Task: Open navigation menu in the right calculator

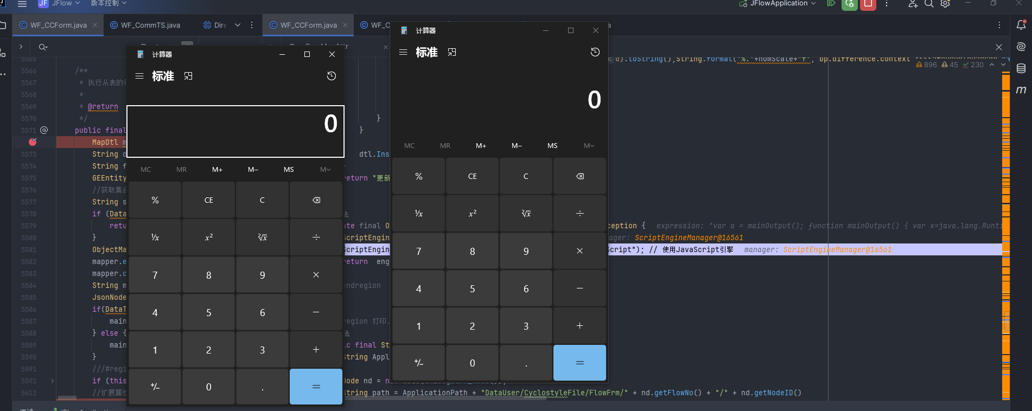Action: click(403, 52)
